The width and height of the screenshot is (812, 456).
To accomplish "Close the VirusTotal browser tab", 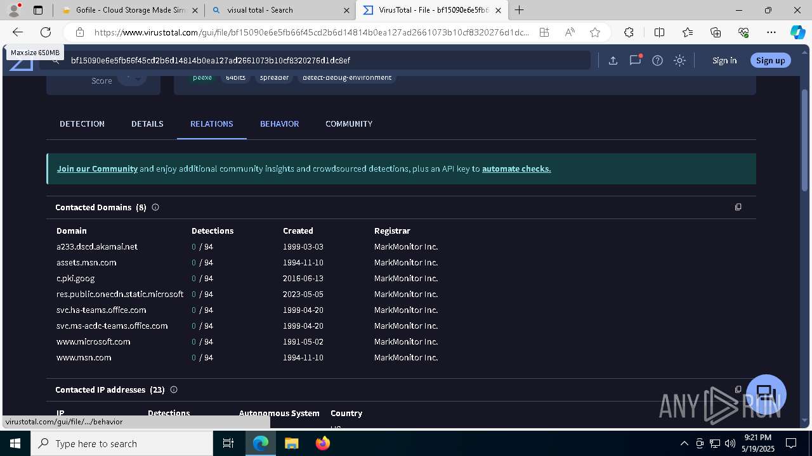I will [498, 10].
